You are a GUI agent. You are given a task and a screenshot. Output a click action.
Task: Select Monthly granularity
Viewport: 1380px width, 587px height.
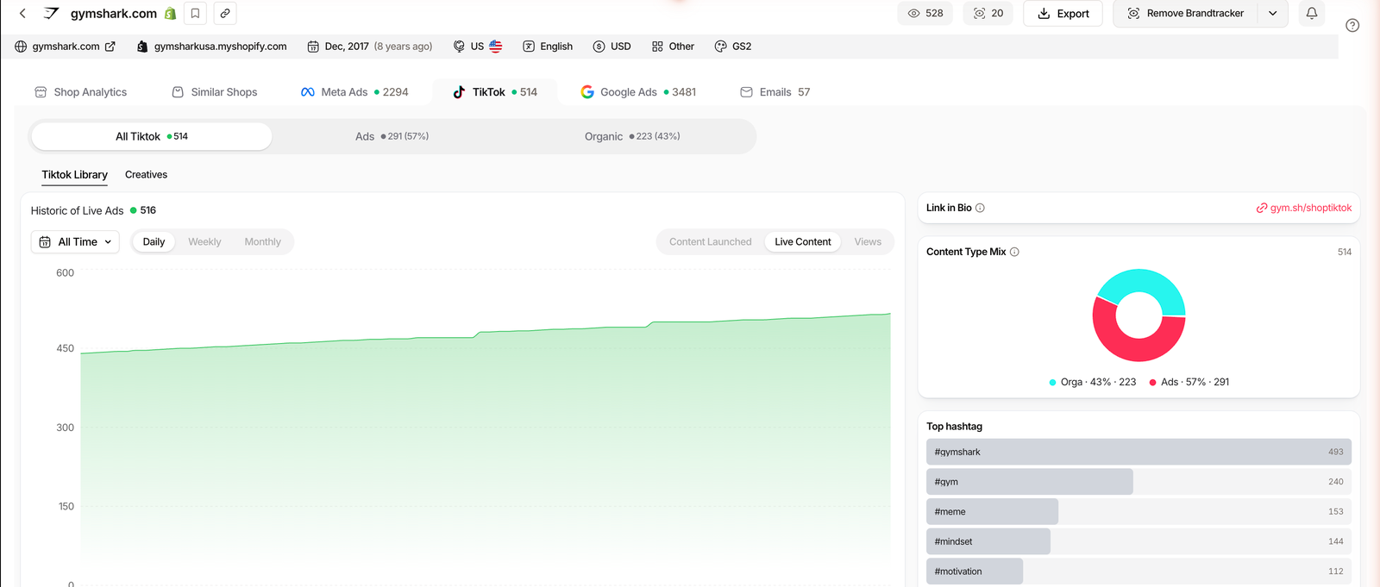pyautogui.click(x=262, y=242)
